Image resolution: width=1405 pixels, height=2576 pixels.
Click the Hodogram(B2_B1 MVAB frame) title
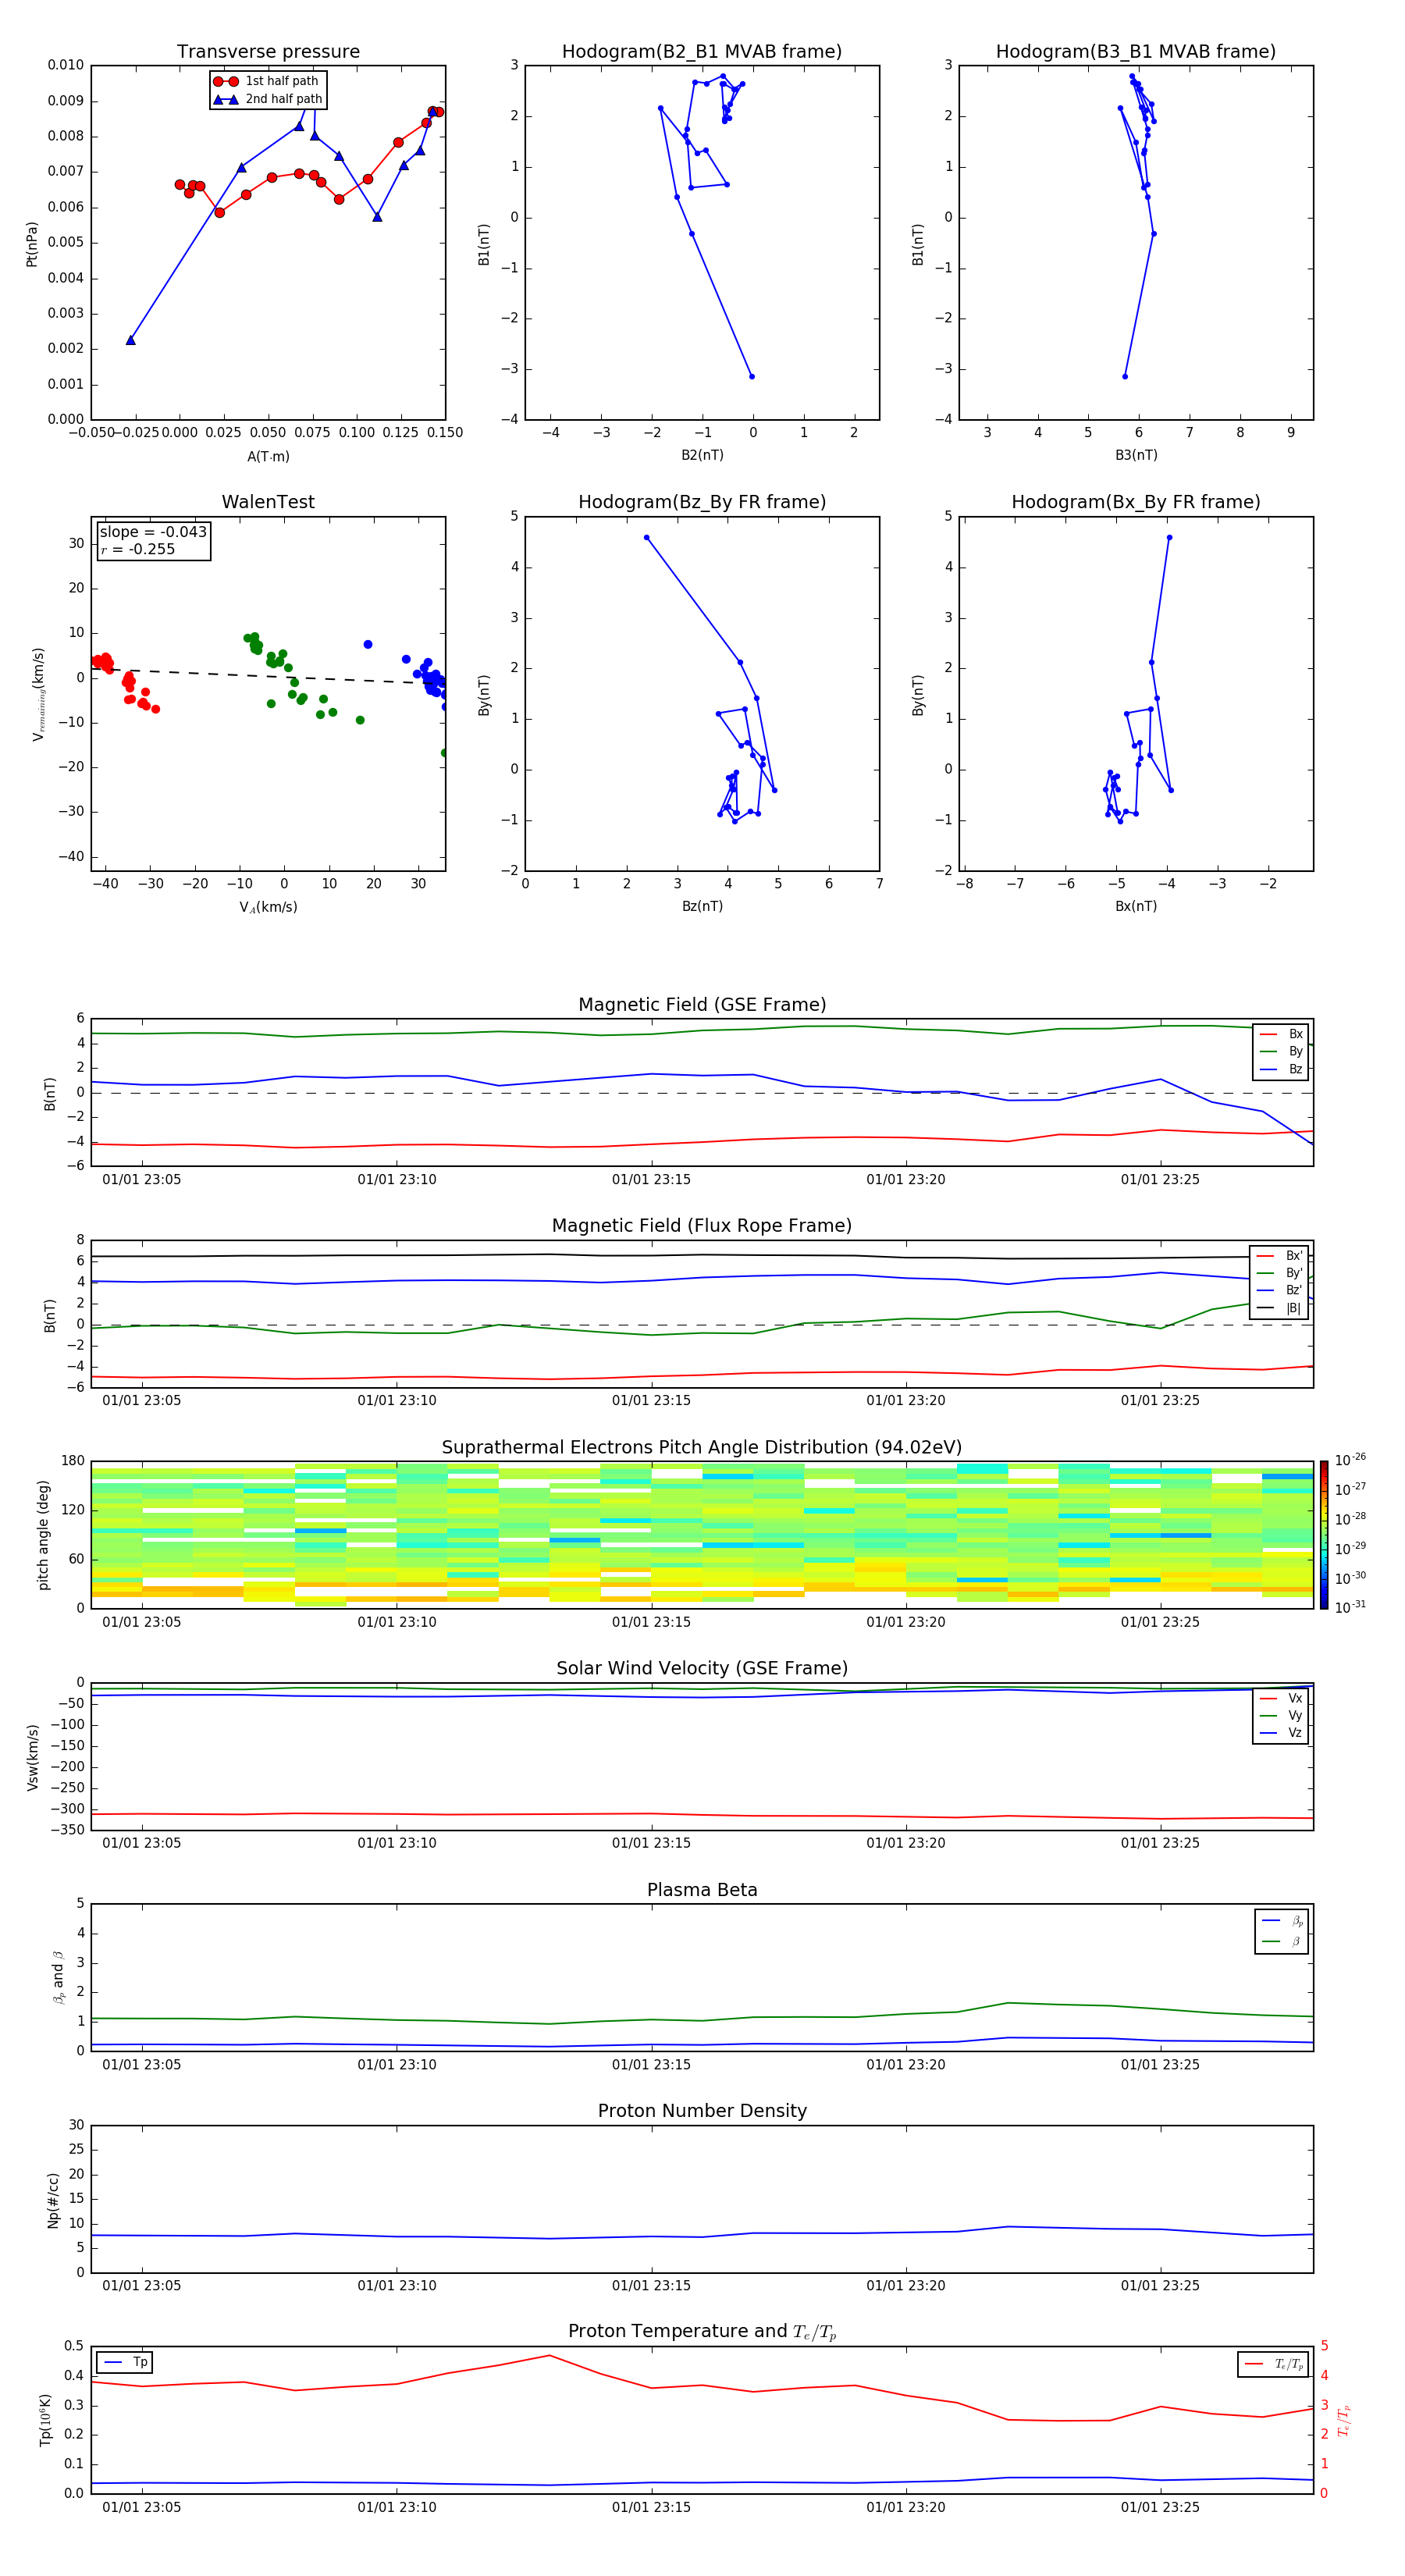coord(702,52)
